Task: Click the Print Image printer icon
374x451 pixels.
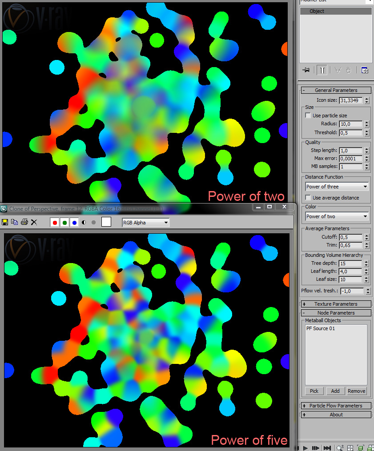Action: point(24,222)
